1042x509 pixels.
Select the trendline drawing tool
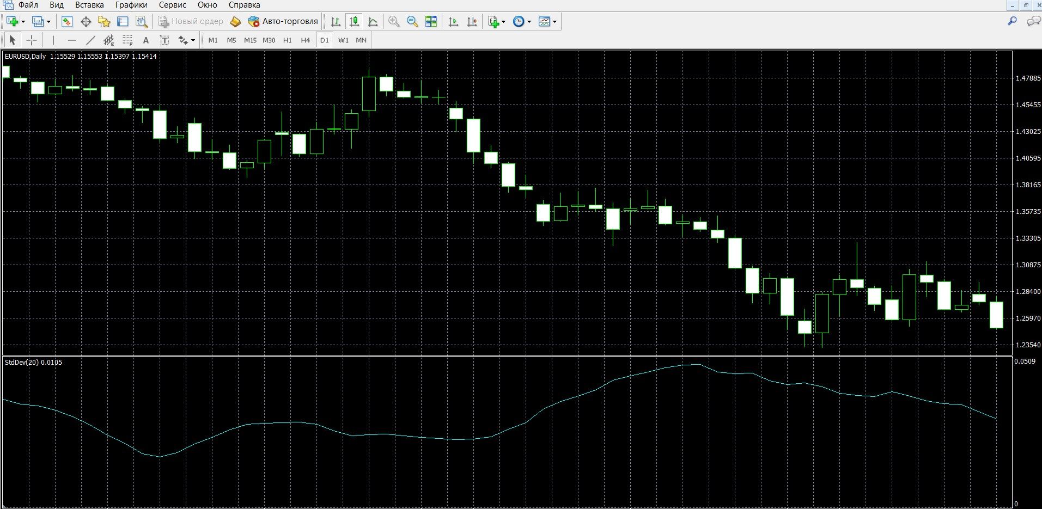90,40
